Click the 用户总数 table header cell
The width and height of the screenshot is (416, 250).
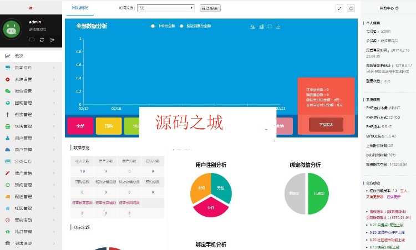pyautogui.click(x=105, y=161)
